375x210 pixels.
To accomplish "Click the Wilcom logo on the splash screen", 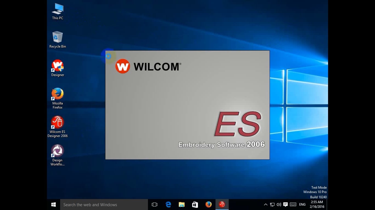I will pos(148,66).
